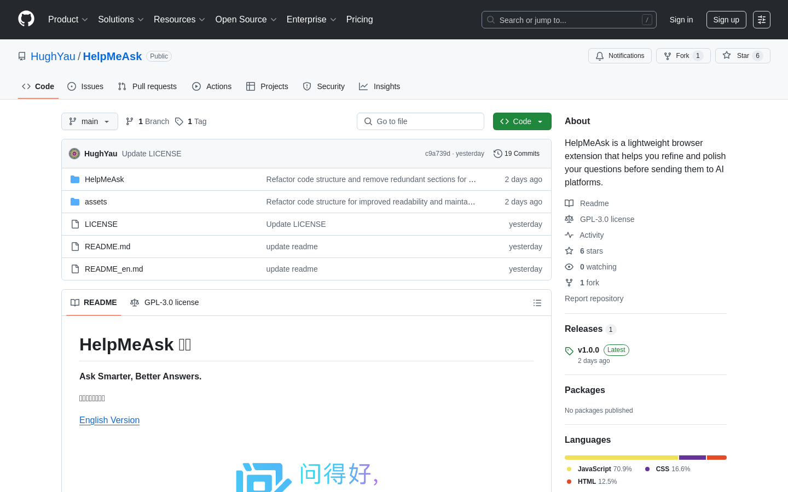Open the green Code dropdown
The width and height of the screenshot is (788, 492).
(522, 121)
